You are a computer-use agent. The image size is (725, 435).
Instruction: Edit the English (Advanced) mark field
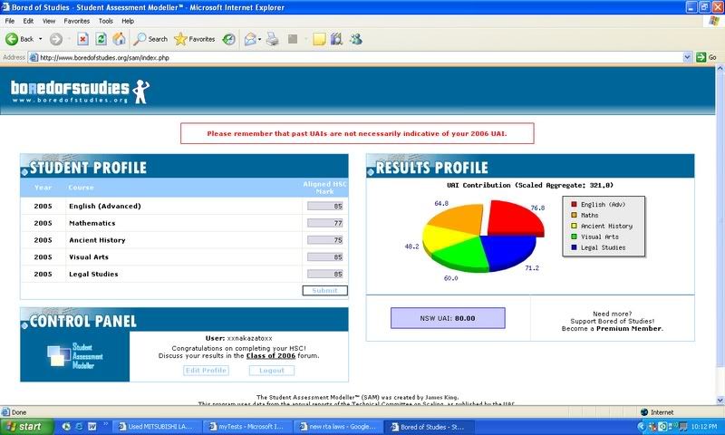[x=325, y=207]
